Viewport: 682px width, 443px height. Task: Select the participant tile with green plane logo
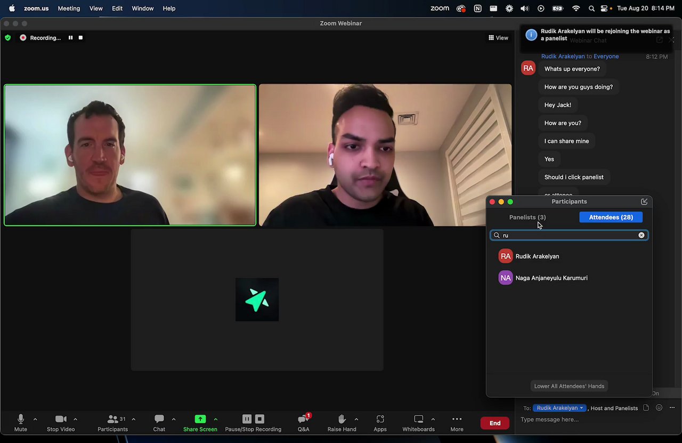257,300
